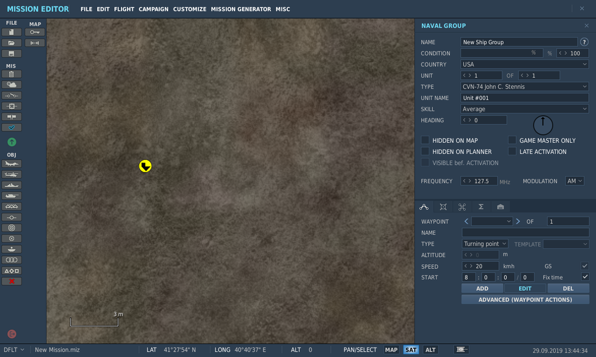Open waypoint Type dropdown Turning point
The height and width of the screenshot is (357, 596).
coord(485,243)
